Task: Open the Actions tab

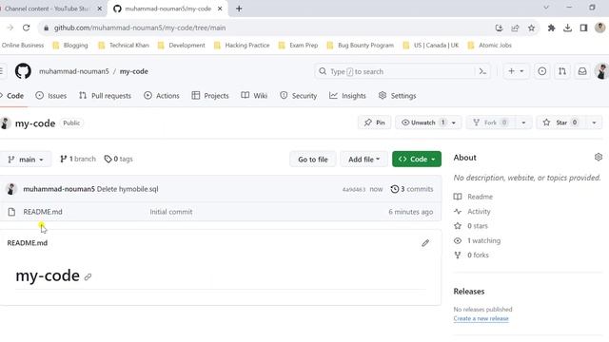Action: 162,95
